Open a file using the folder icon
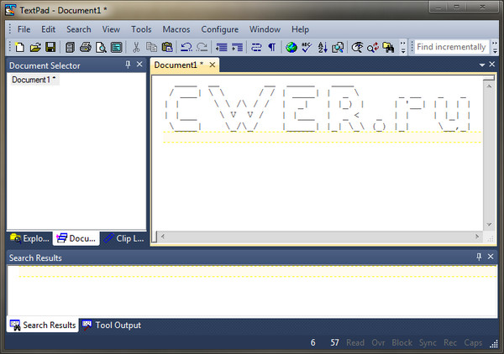The image size is (504, 354). click(x=34, y=47)
